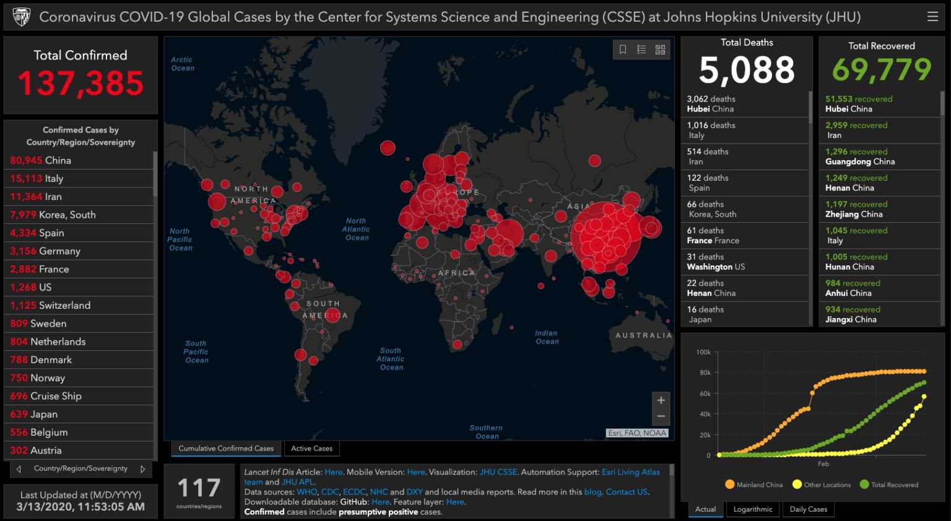Click 514 deaths Iran entry
The width and height of the screenshot is (951, 521).
(x=745, y=157)
